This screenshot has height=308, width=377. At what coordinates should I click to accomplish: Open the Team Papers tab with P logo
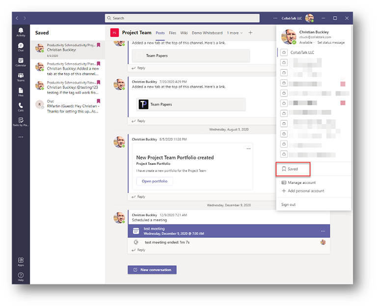click(x=191, y=104)
